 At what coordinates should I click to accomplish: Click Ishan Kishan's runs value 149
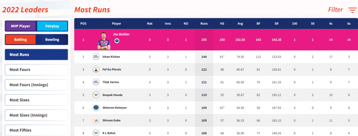tap(204, 57)
